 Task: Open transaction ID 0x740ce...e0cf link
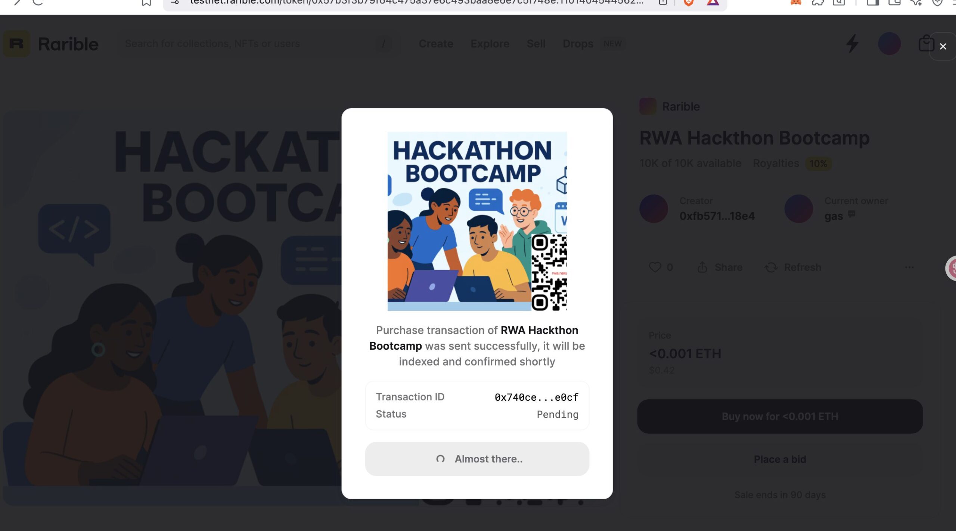pos(536,397)
